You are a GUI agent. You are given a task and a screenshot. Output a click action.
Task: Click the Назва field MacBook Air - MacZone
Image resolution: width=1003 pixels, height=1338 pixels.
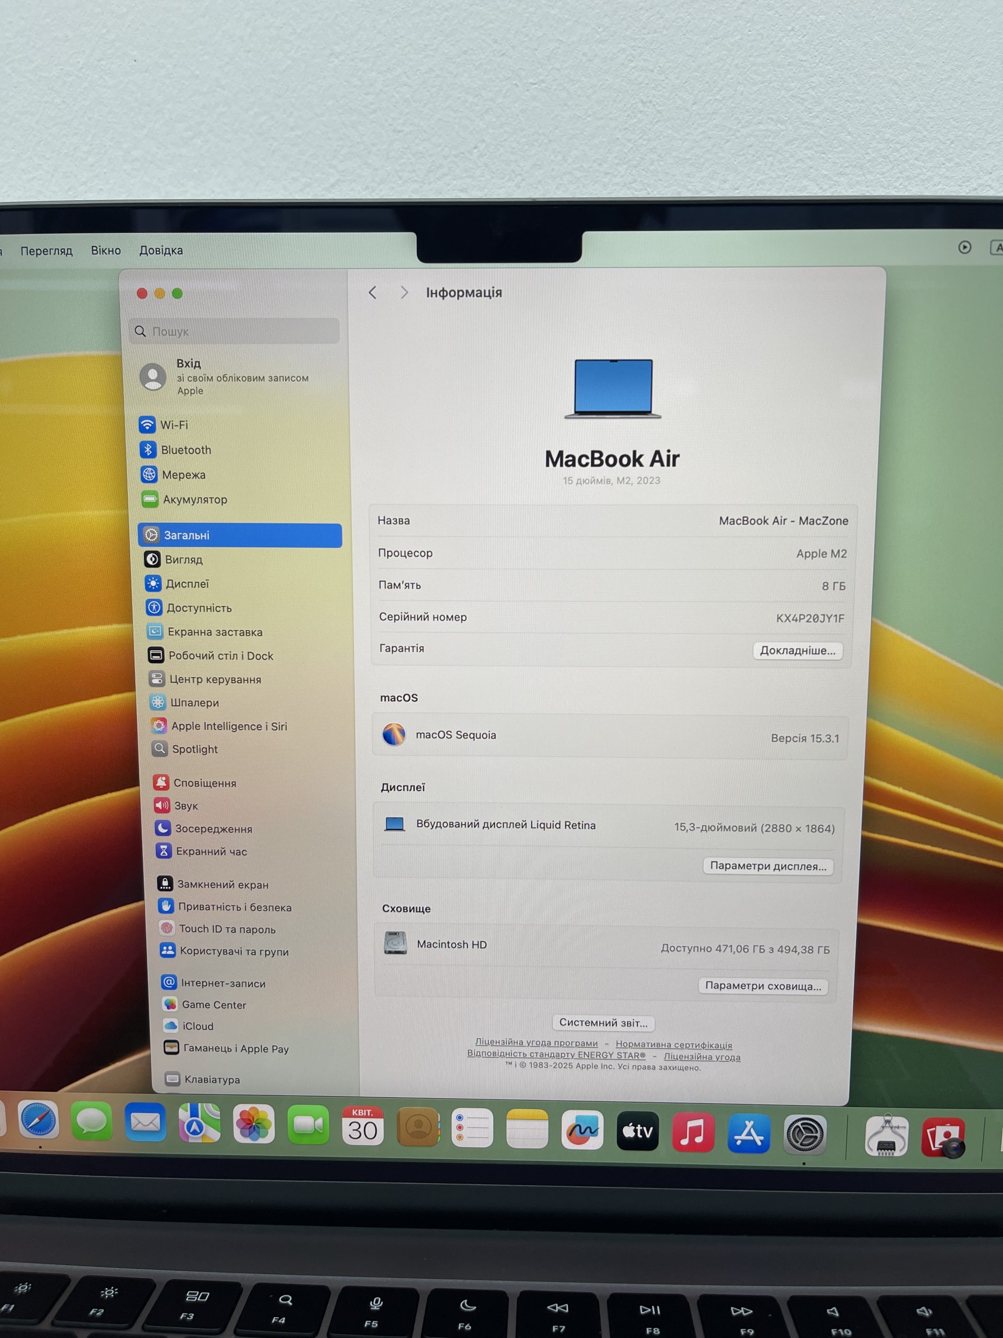pos(784,521)
